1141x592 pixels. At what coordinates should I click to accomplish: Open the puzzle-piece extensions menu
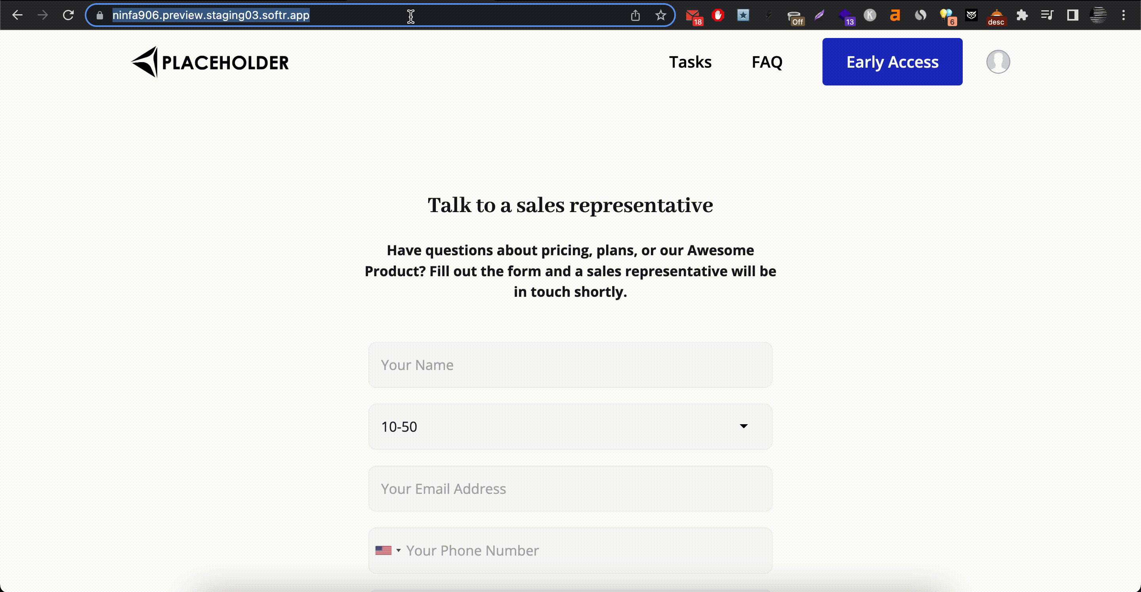[1022, 15]
